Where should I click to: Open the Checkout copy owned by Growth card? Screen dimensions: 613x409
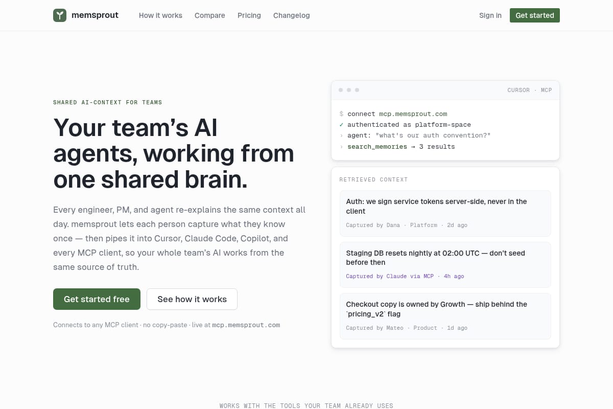click(445, 316)
